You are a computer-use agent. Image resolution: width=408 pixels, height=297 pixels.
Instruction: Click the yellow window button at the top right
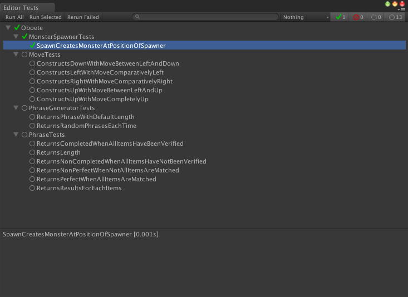[x=395, y=4]
